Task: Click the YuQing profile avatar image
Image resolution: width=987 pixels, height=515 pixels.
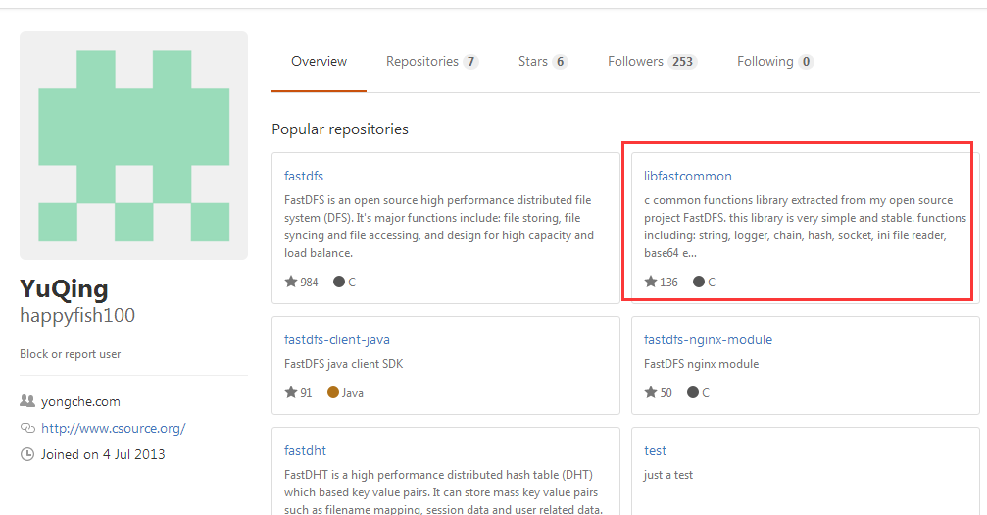Action: 133,145
